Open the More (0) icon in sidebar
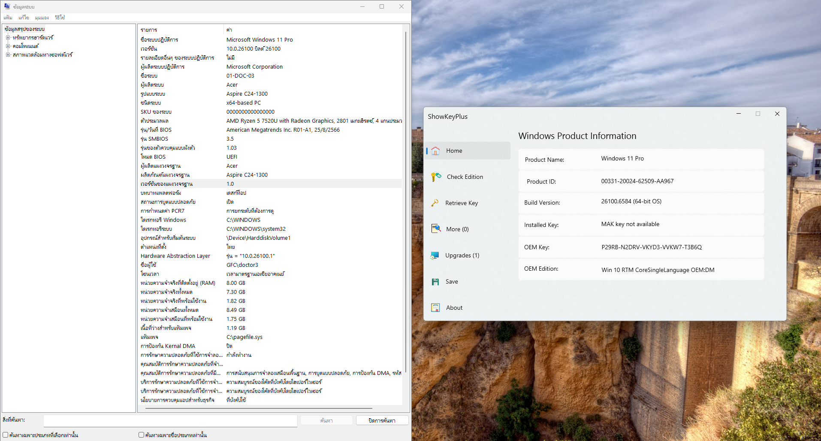The image size is (821, 441). (x=436, y=229)
